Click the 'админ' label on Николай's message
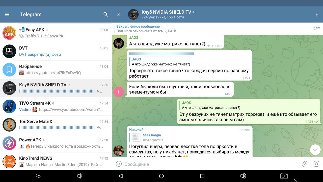The width and height of the screenshot is (323, 182). point(245,130)
